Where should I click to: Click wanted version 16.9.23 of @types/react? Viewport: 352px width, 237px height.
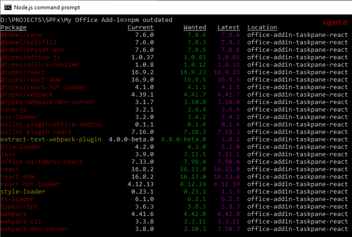point(193,72)
